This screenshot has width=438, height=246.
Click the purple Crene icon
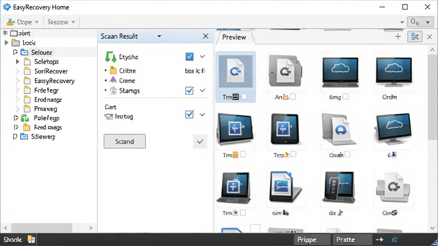pos(113,80)
